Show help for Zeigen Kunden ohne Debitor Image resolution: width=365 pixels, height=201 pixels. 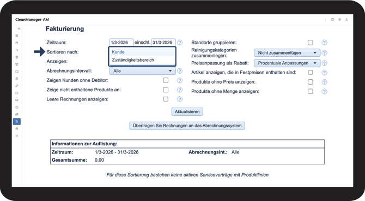[x=180, y=80]
